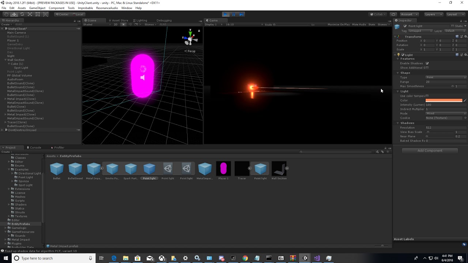Select the Hand tool in toolbar
The width and height of the screenshot is (468, 263).
(x=6, y=14)
